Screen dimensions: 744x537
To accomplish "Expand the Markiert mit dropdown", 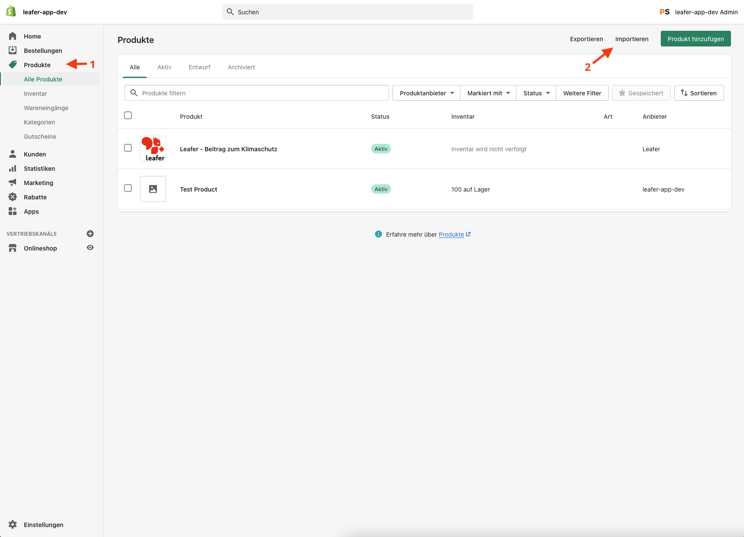I will tap(488, 93).
